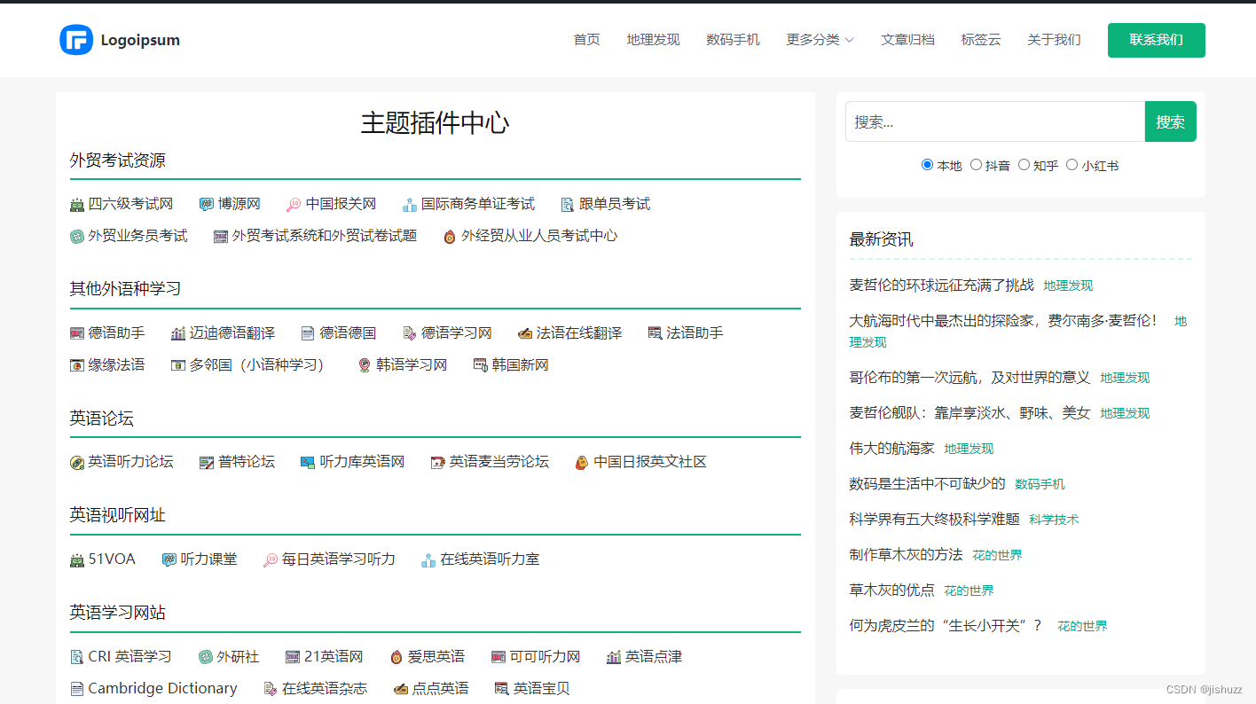Click the icon beside 英语听力论坛
This screenshot has height=704, width=1256.
pos(77,463)
